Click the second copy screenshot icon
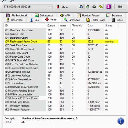The height and width of the screenshot is (128, 128). point(87,7)
